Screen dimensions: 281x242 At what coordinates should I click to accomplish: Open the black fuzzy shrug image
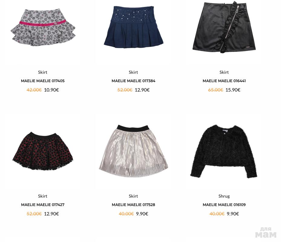(224, 151)
